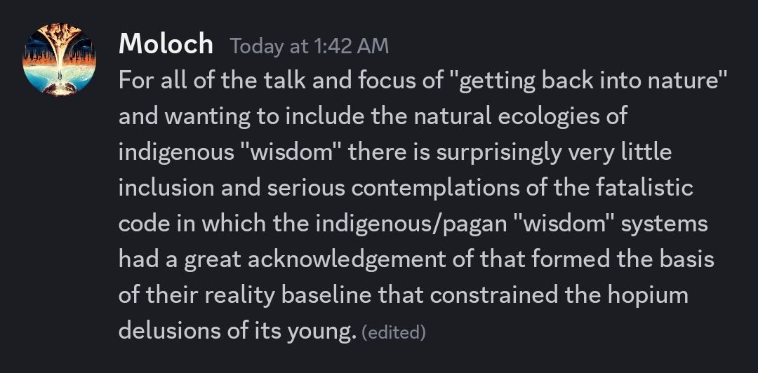This screenshot has height=373, width=758.
Task: Click the username Moloch
Action: 166,44
